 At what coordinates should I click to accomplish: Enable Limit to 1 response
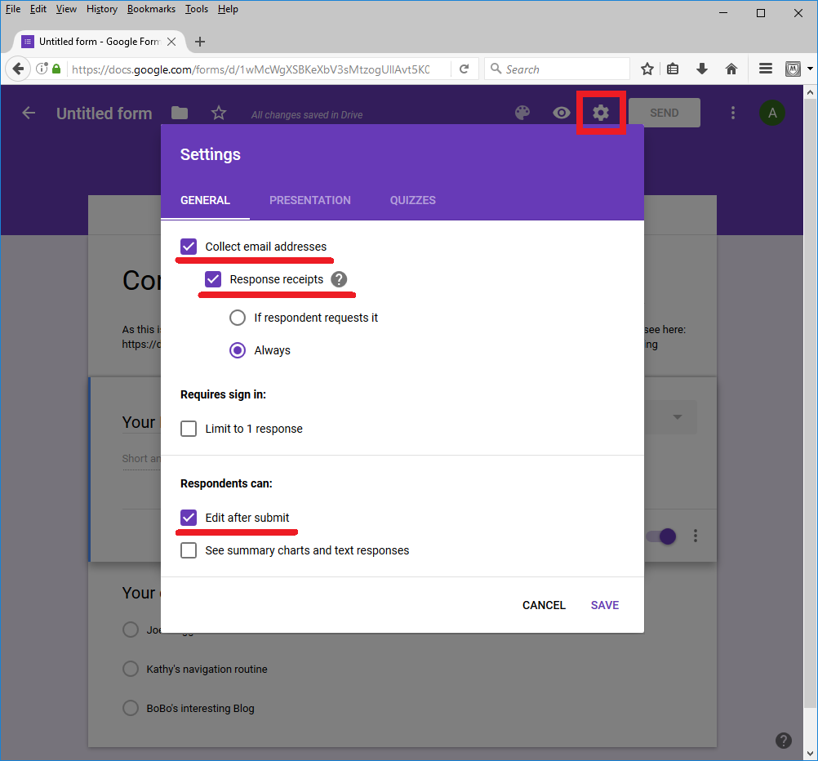tap(189, 429)
